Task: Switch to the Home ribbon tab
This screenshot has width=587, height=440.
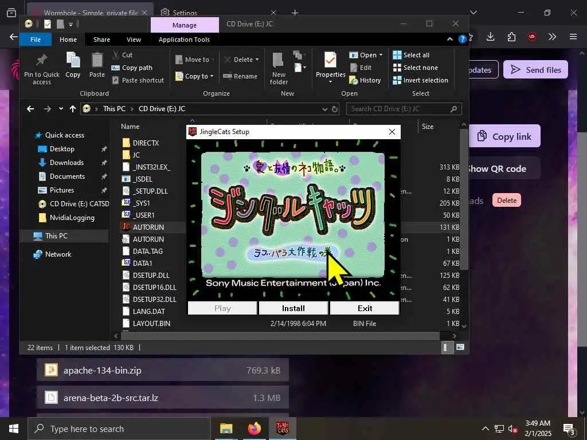Action: [x=68, y=40]
